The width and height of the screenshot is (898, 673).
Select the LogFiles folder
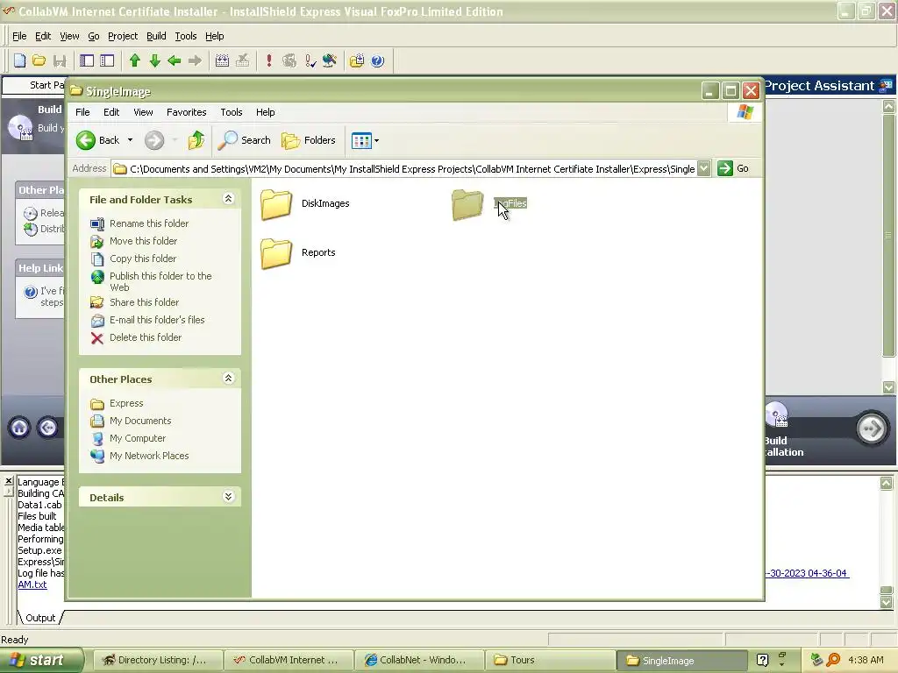pyautogui.click(x=489, y=203)
